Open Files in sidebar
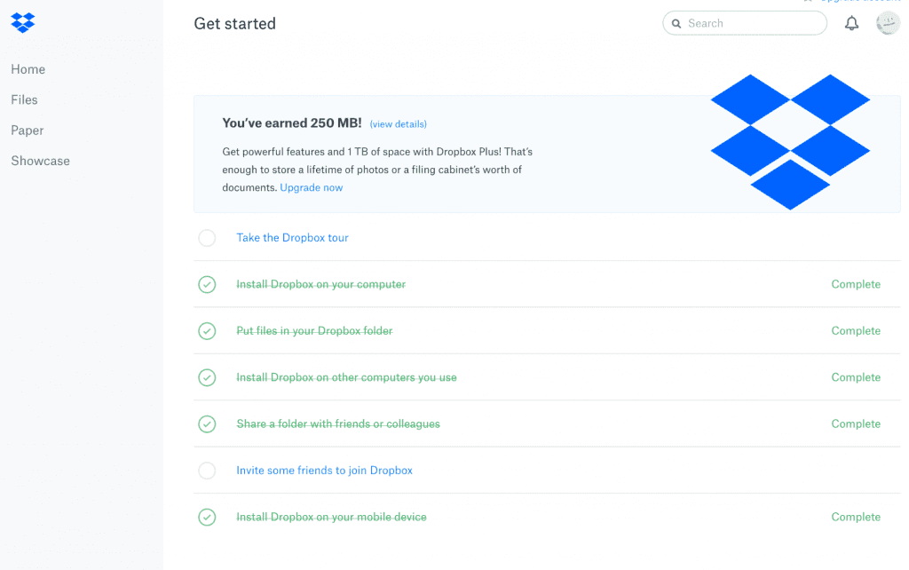 pos(24,99)
